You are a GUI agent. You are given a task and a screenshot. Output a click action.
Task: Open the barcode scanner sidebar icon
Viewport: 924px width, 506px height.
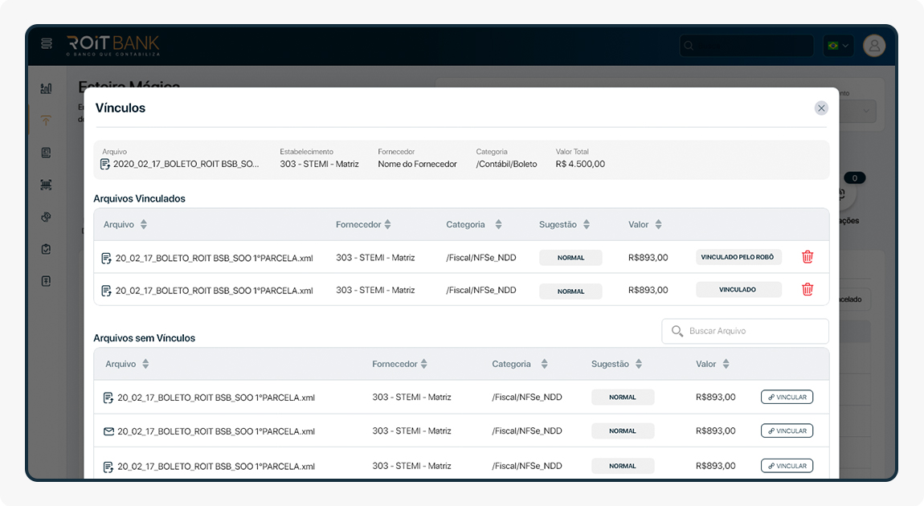pos(46,185)
